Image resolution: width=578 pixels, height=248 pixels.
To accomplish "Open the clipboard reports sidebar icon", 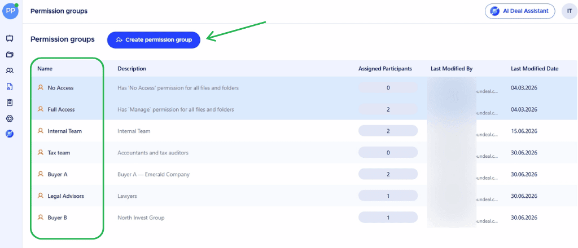I will coord(10,103).
